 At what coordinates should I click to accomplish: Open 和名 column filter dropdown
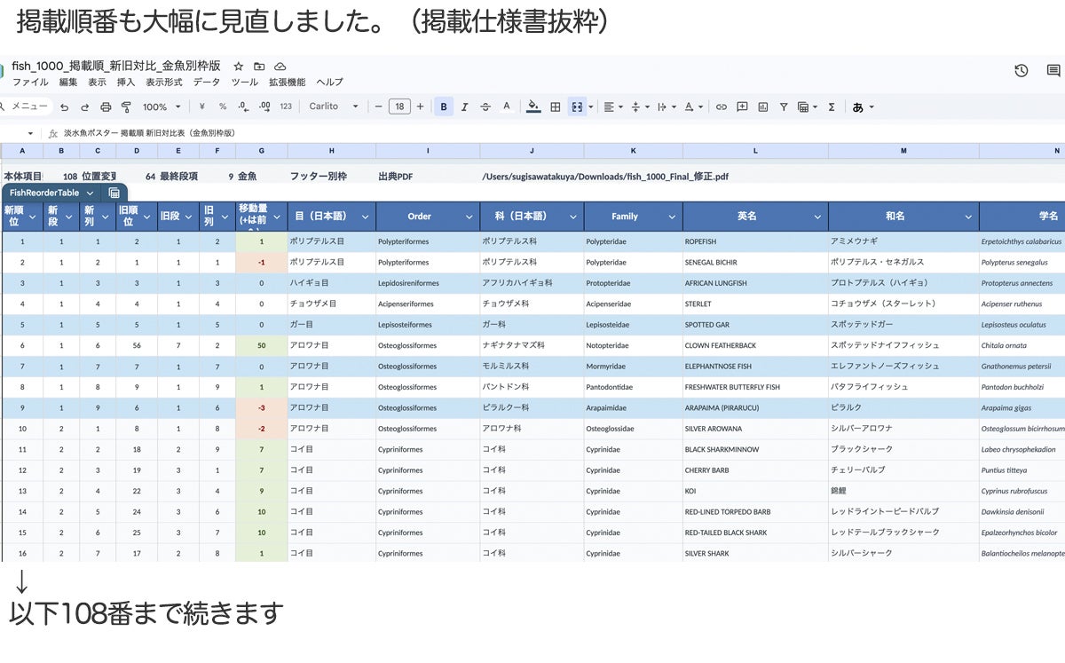click(x=968, y=217)
